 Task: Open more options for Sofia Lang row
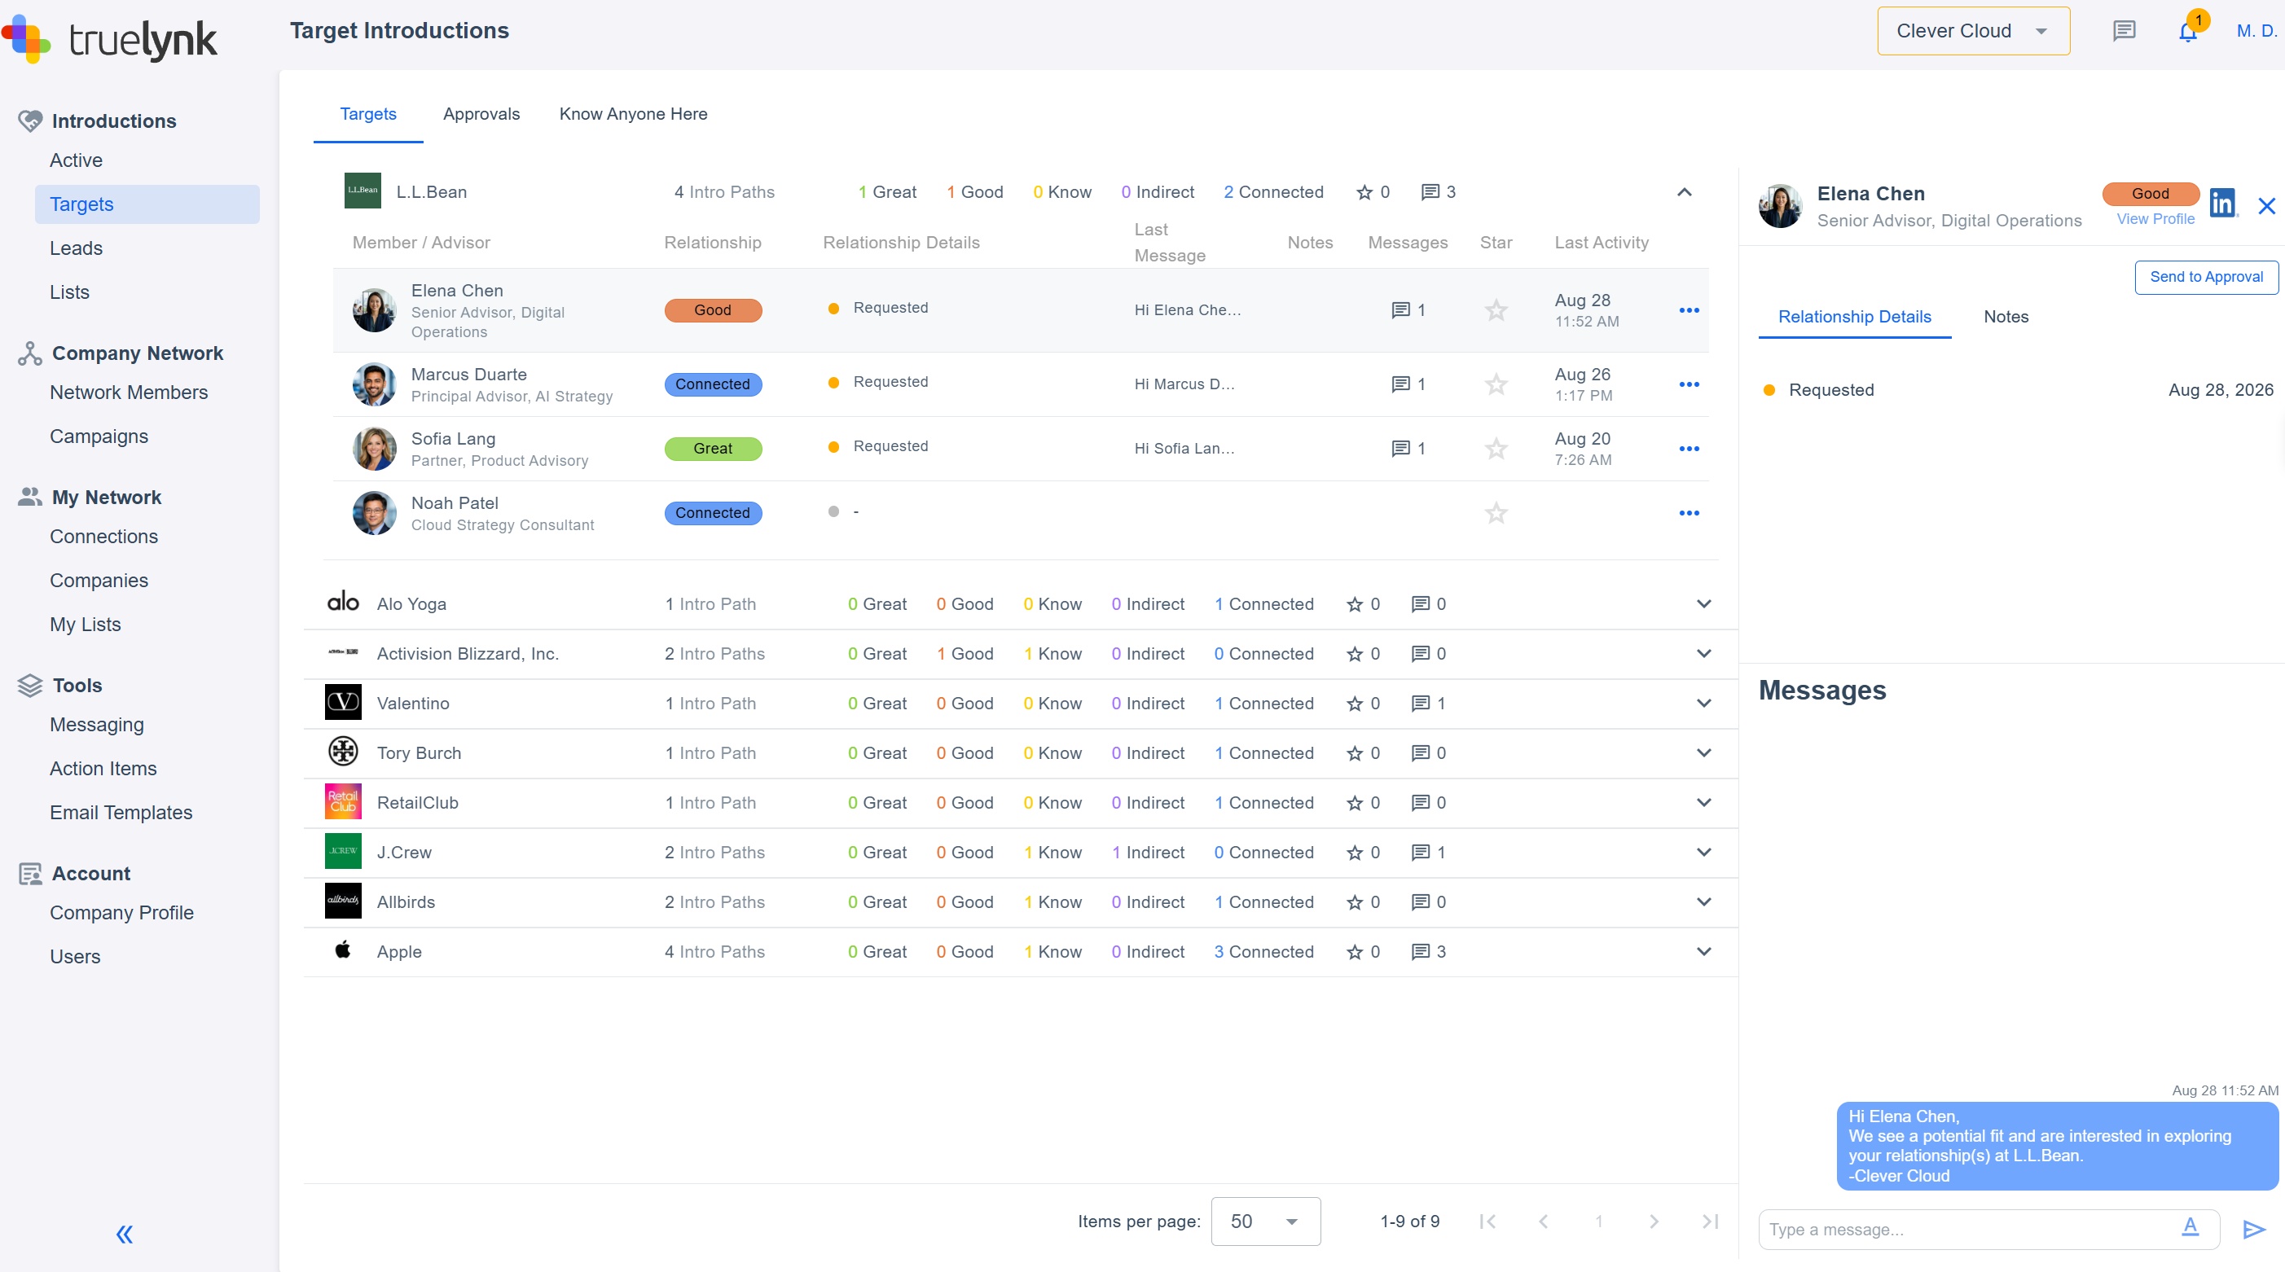pyautogui.click(x=1689, y=449)
